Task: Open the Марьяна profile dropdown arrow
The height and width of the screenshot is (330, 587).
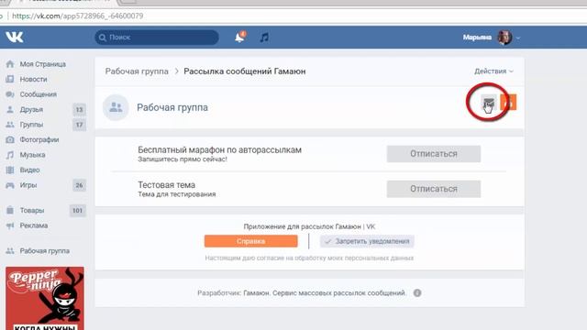Action: click(x=518, y=38)
